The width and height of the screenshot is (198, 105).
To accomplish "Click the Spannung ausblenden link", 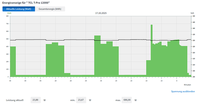I will [183, 91].
